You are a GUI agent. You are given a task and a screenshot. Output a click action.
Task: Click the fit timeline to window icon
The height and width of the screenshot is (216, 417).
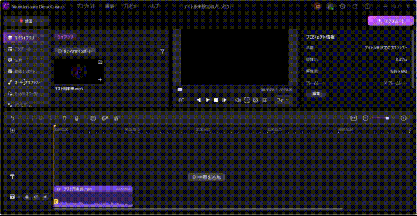pos(353,118)
